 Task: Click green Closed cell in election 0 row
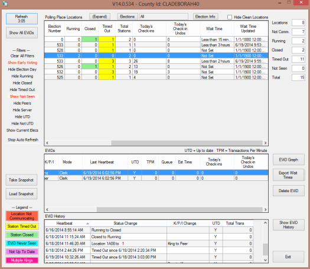pyautogui.click(x=90, y=40)
